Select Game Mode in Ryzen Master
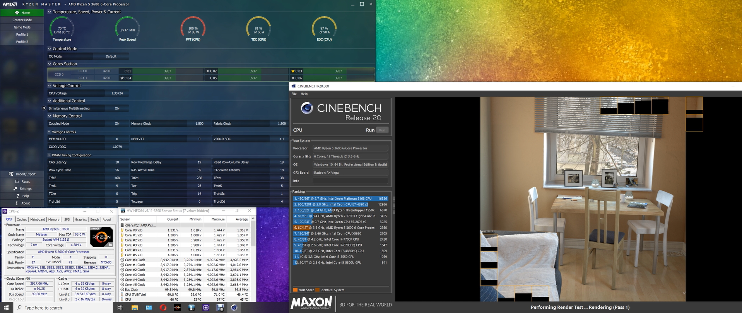The height and width of the screenshot is (313, 742). point(22,27)
